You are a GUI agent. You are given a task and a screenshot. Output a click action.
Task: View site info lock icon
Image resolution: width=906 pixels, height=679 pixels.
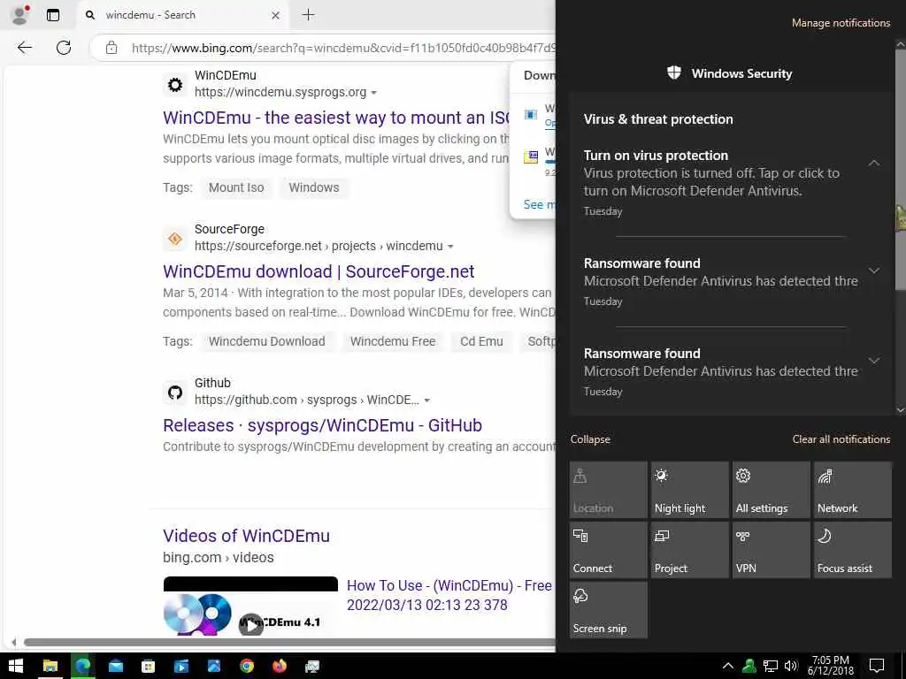tap(111, 48)
